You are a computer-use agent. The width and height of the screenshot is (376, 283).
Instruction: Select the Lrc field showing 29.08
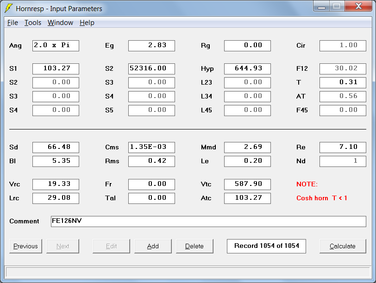56,198
